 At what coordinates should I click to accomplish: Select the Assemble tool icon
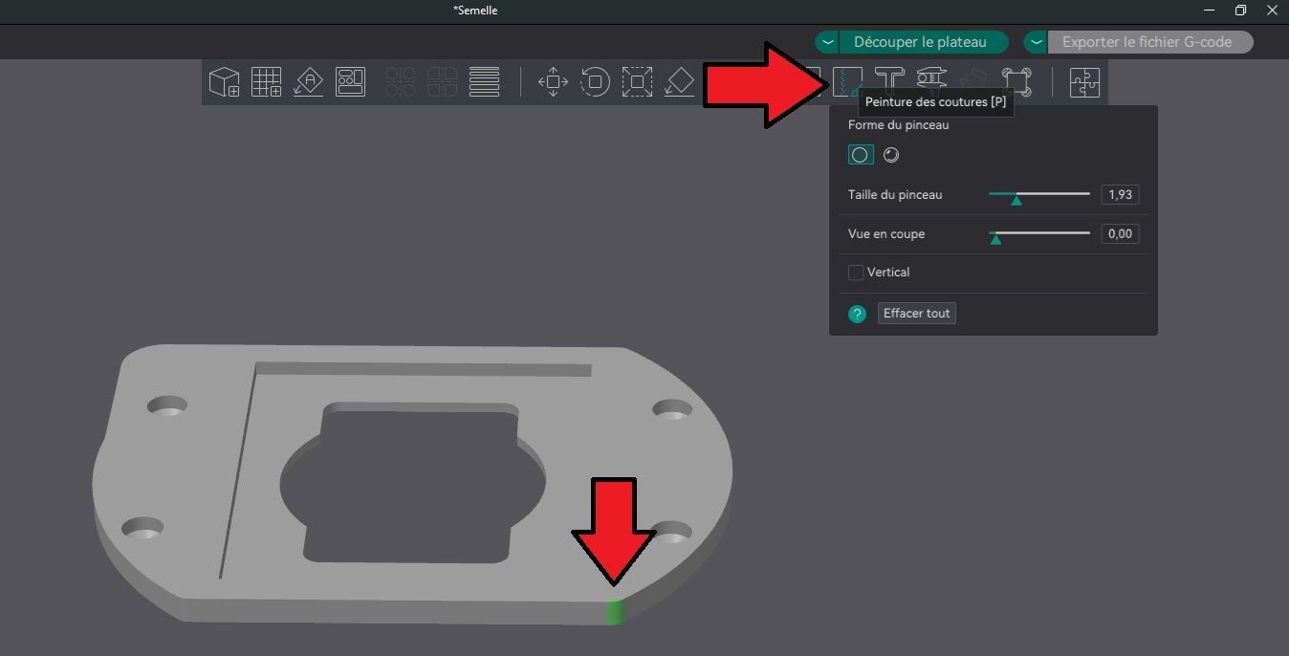[1016, 82]
